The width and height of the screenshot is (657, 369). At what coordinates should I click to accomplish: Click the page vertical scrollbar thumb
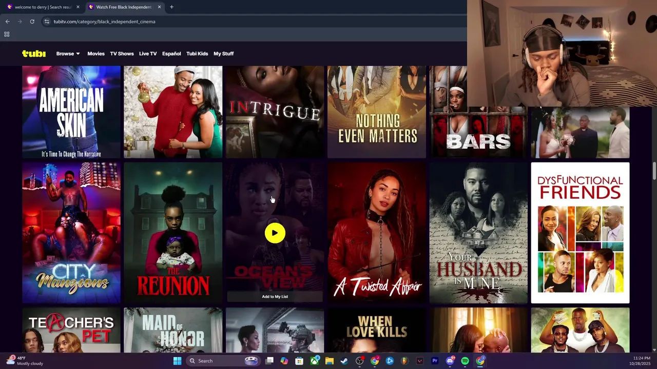pos(654,171)
